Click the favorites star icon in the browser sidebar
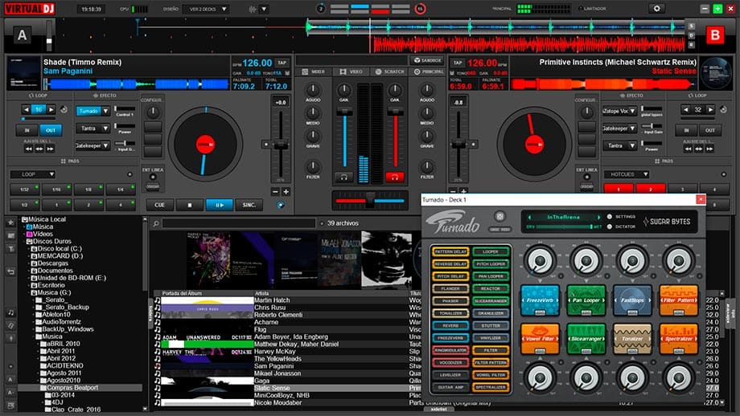The width and height of the screenshot is (740, 416). click(10, 222)
